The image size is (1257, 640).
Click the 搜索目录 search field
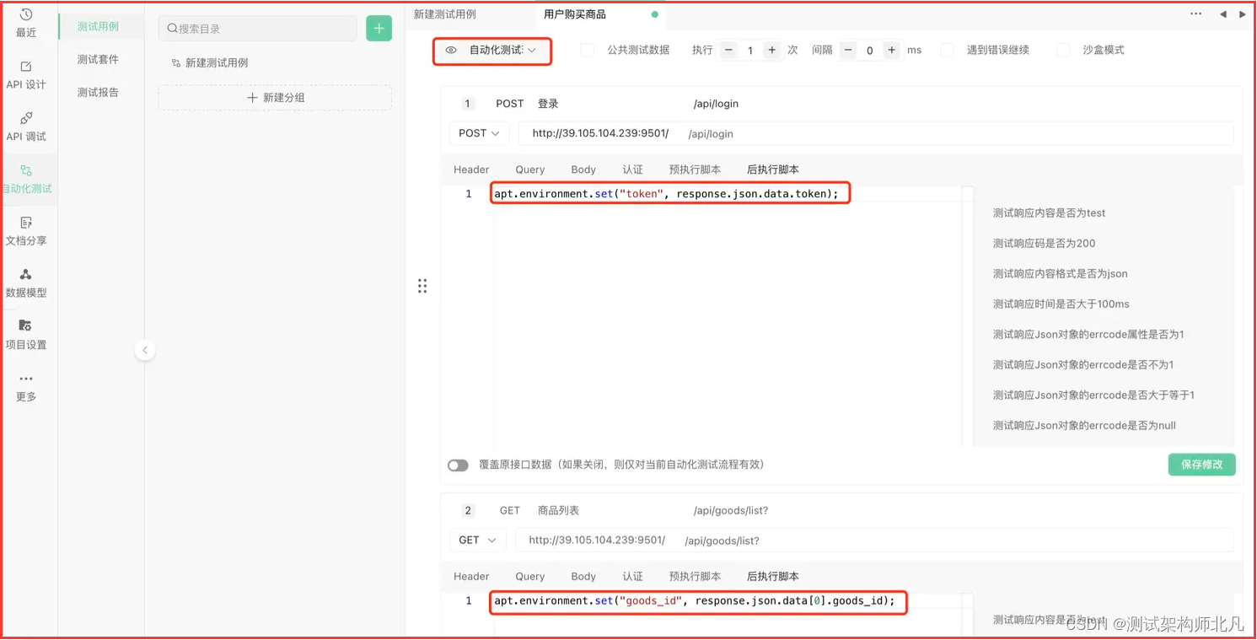[x=257, y=29]
